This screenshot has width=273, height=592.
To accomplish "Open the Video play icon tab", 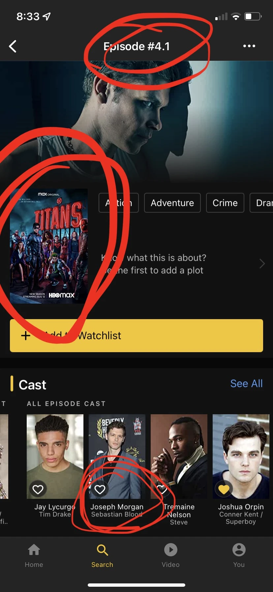I will point(171,550).
